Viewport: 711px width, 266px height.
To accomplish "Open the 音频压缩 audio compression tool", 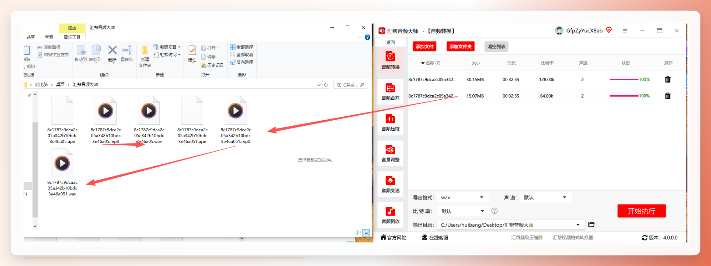I will [390, 122].
